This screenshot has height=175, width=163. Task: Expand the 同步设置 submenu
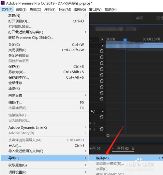point(45,95)
